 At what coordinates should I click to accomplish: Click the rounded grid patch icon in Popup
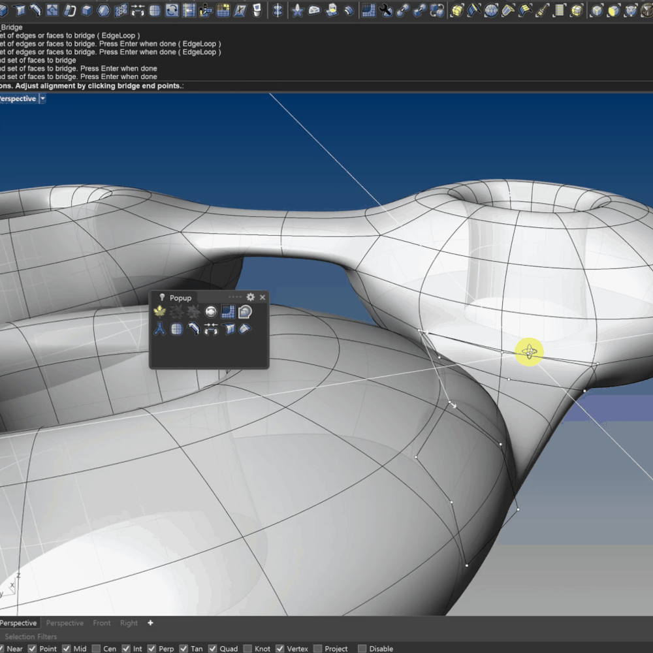click(176, 329)
